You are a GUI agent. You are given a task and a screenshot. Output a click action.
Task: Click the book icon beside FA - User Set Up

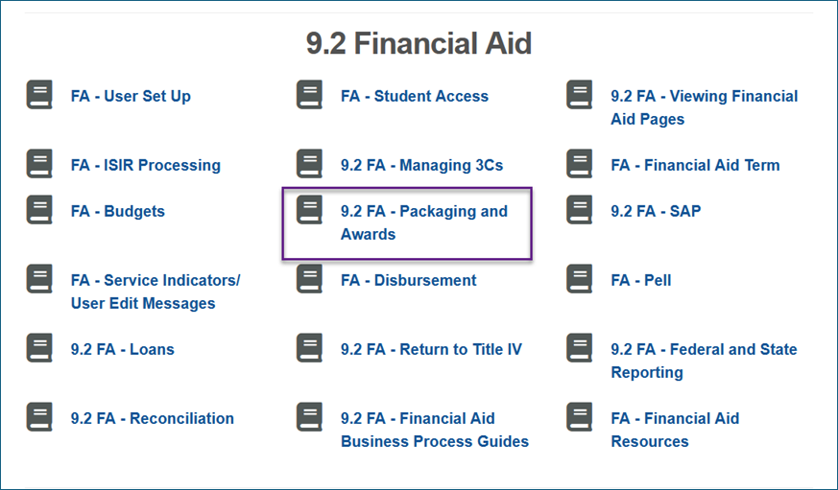(x=39, y=95)
